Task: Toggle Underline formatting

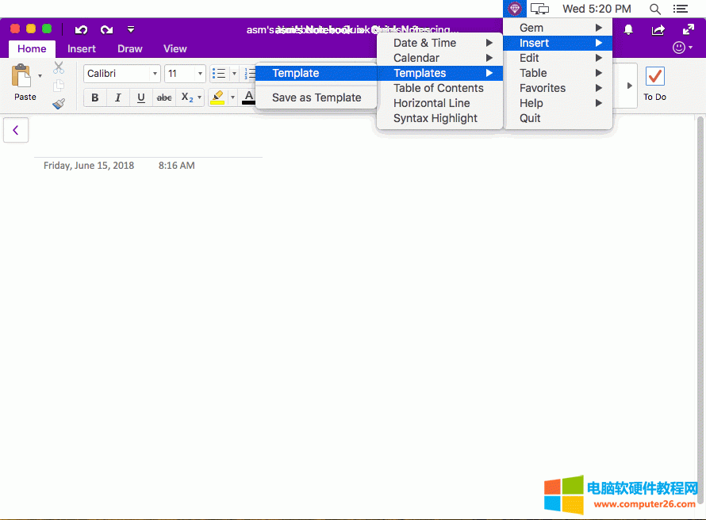Action: coord(141,98)
